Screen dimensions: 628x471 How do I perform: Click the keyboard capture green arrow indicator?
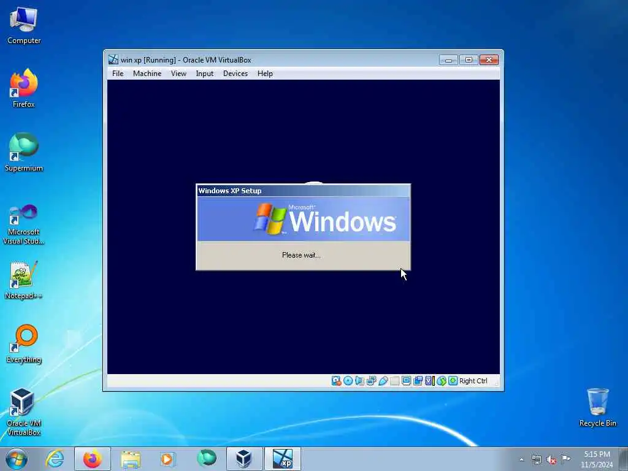(453, 381)
